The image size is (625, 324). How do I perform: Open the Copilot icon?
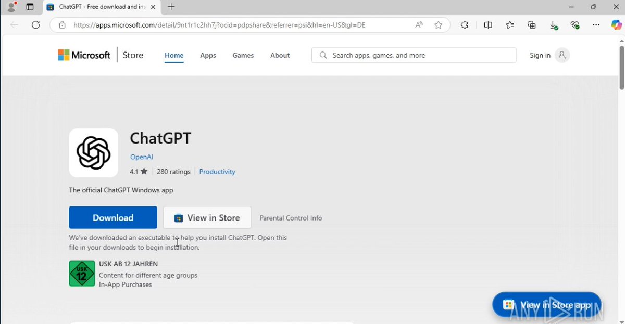(x=616, y=25)
